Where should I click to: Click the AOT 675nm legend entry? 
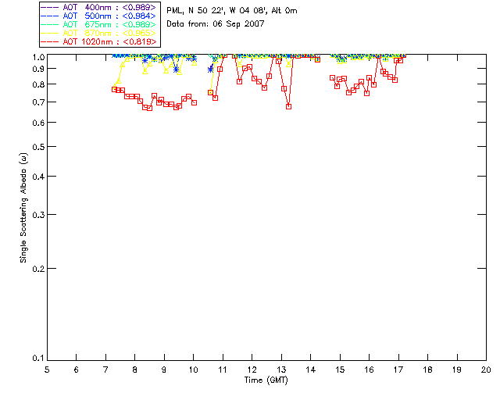pos(98,24)
